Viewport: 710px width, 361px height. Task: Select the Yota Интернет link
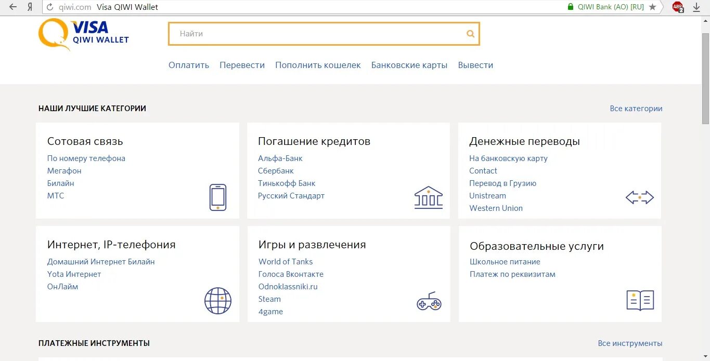(74, 274)
